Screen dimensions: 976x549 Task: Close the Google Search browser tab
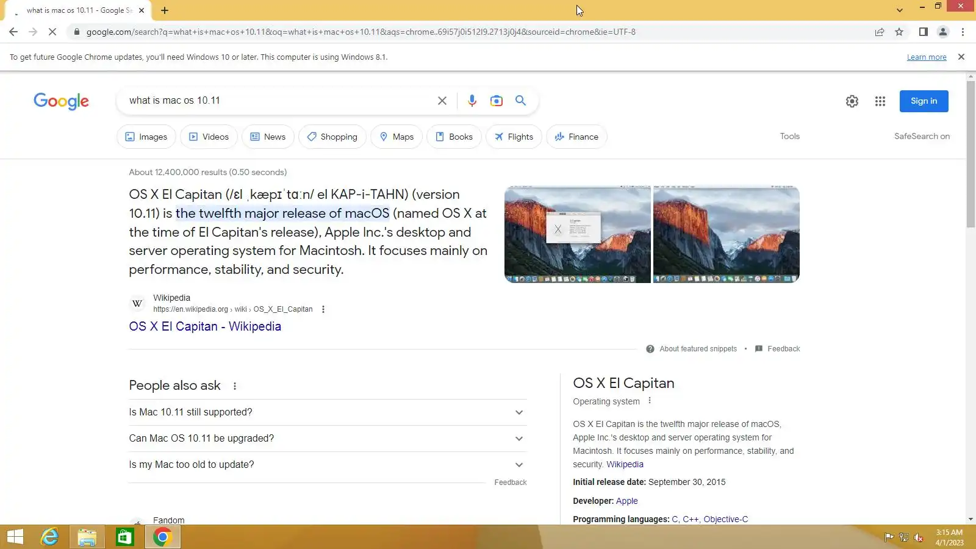click(x=142, y=10)
